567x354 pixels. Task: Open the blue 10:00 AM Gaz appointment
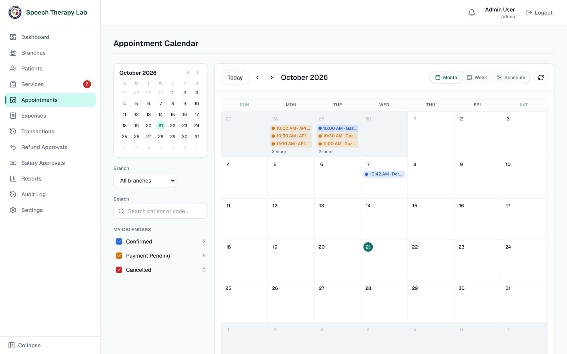click(x=337, y=128)
